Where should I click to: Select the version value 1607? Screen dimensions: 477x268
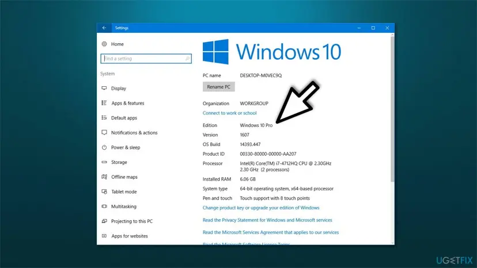(x=244, y=135)
